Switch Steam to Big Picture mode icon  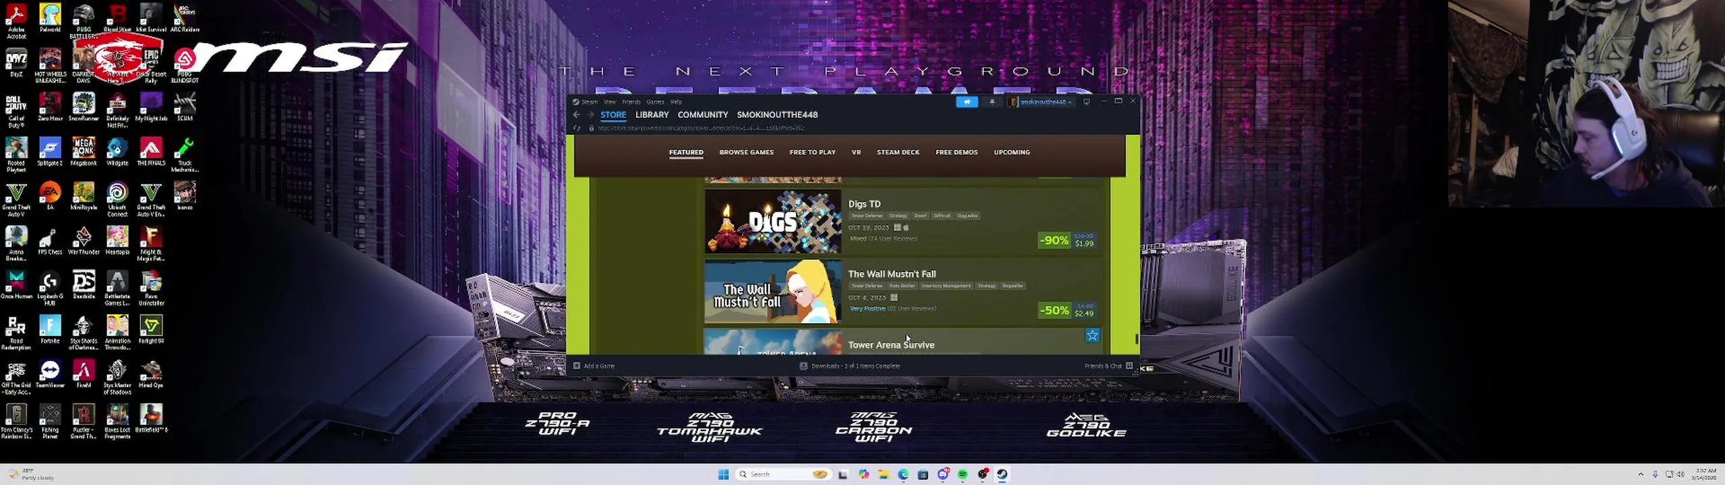point(1086,102)
